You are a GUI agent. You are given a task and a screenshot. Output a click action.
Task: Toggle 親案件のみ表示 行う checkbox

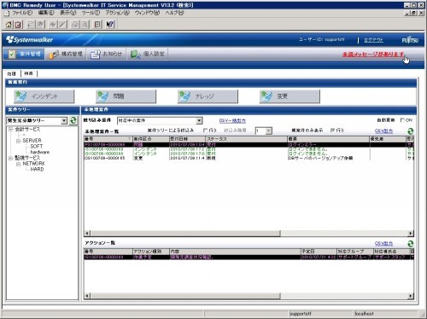[x=332, y=130]
